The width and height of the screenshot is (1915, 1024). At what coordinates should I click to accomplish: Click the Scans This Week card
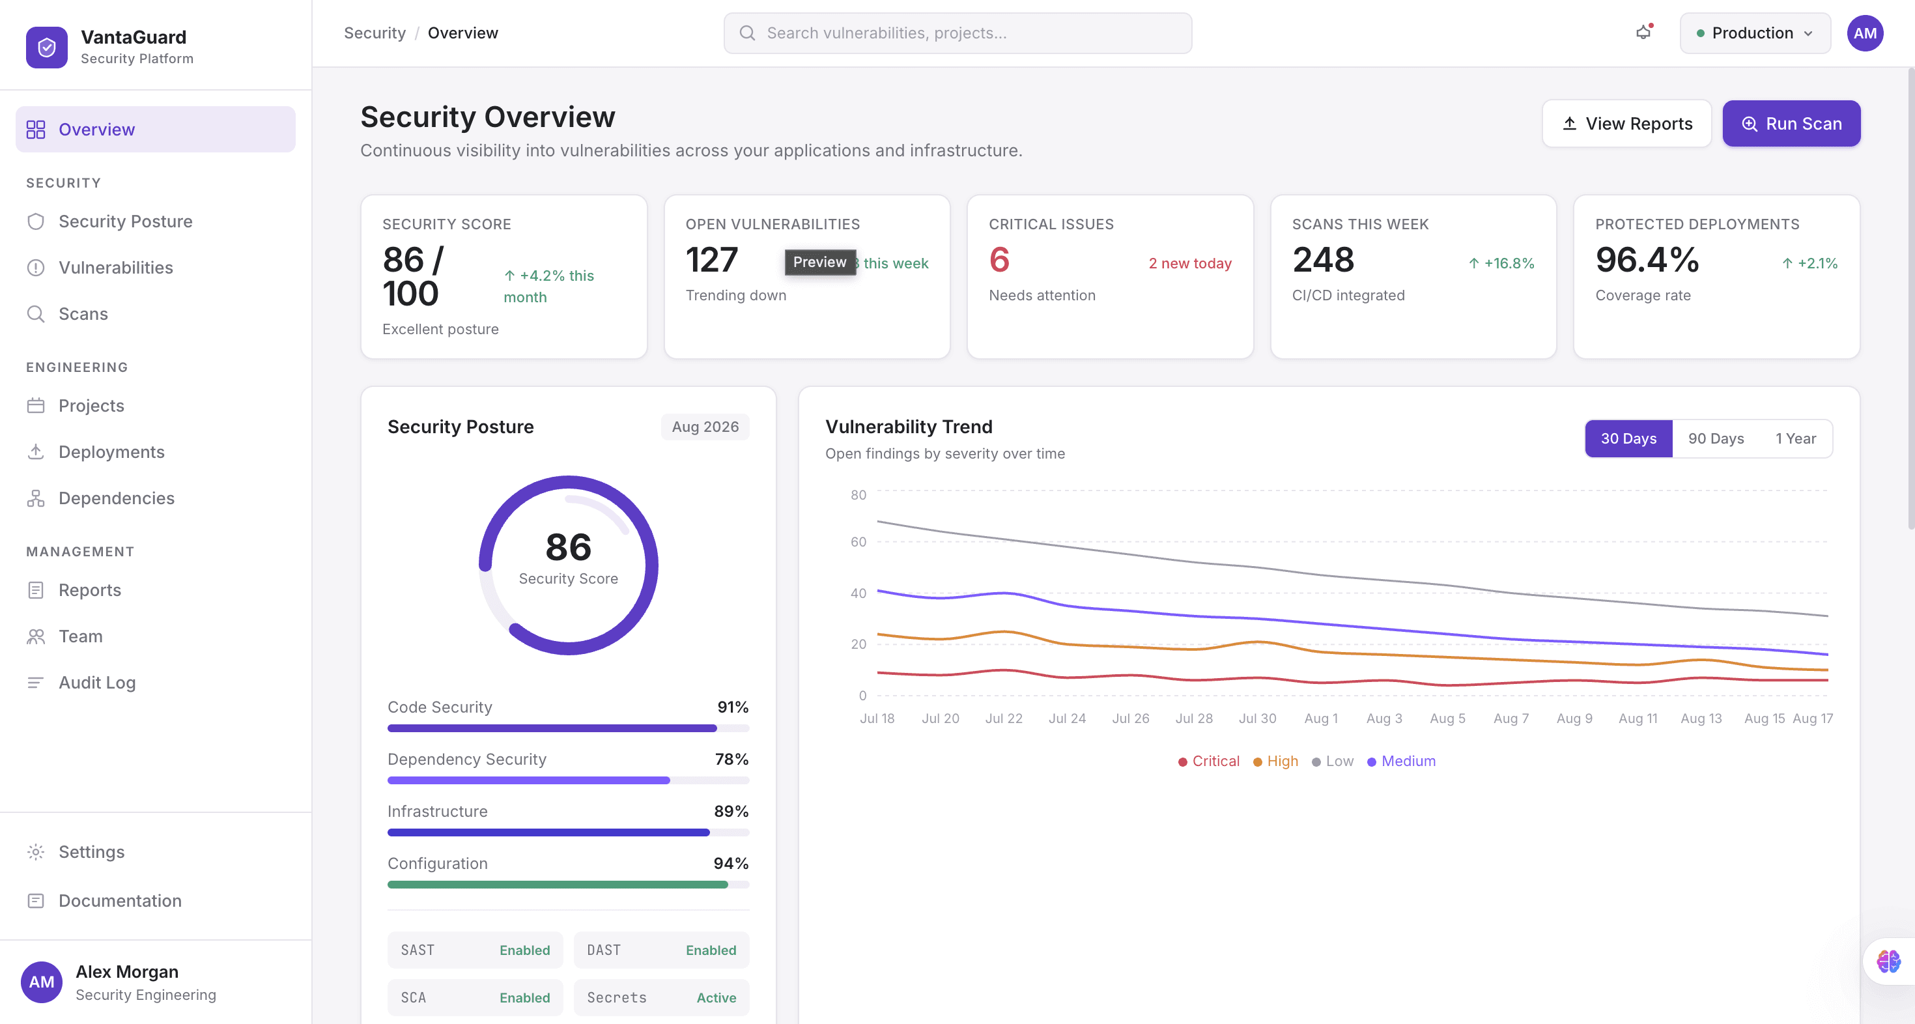(x=1413, y=277)
